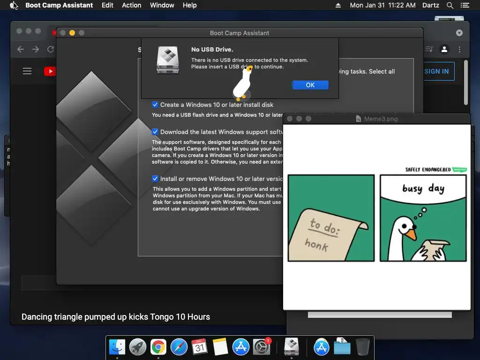Open Spotlight search magnifier icon
Viewport: 480px width, 360px height.
pyautogui.click(x=450, y=5)
